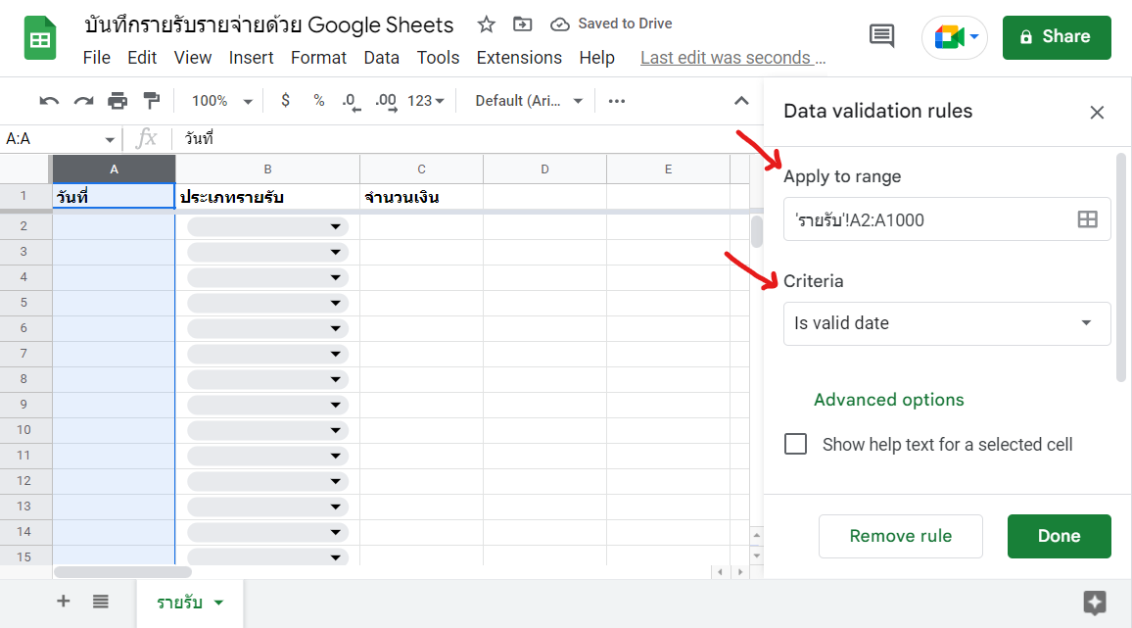Open the Last edit was seconds link
1132x628 pixels.
coord(732,58)
